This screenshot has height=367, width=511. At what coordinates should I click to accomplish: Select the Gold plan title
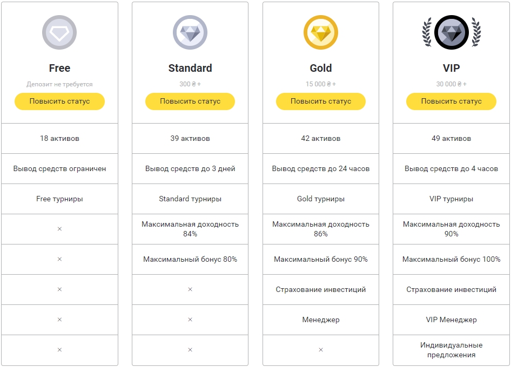(321, 68)
